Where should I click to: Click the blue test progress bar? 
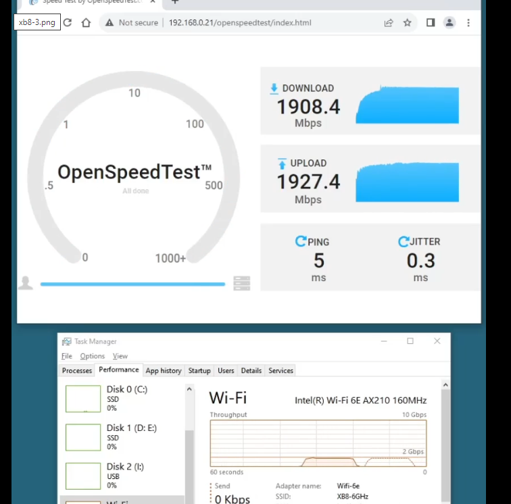132,284
